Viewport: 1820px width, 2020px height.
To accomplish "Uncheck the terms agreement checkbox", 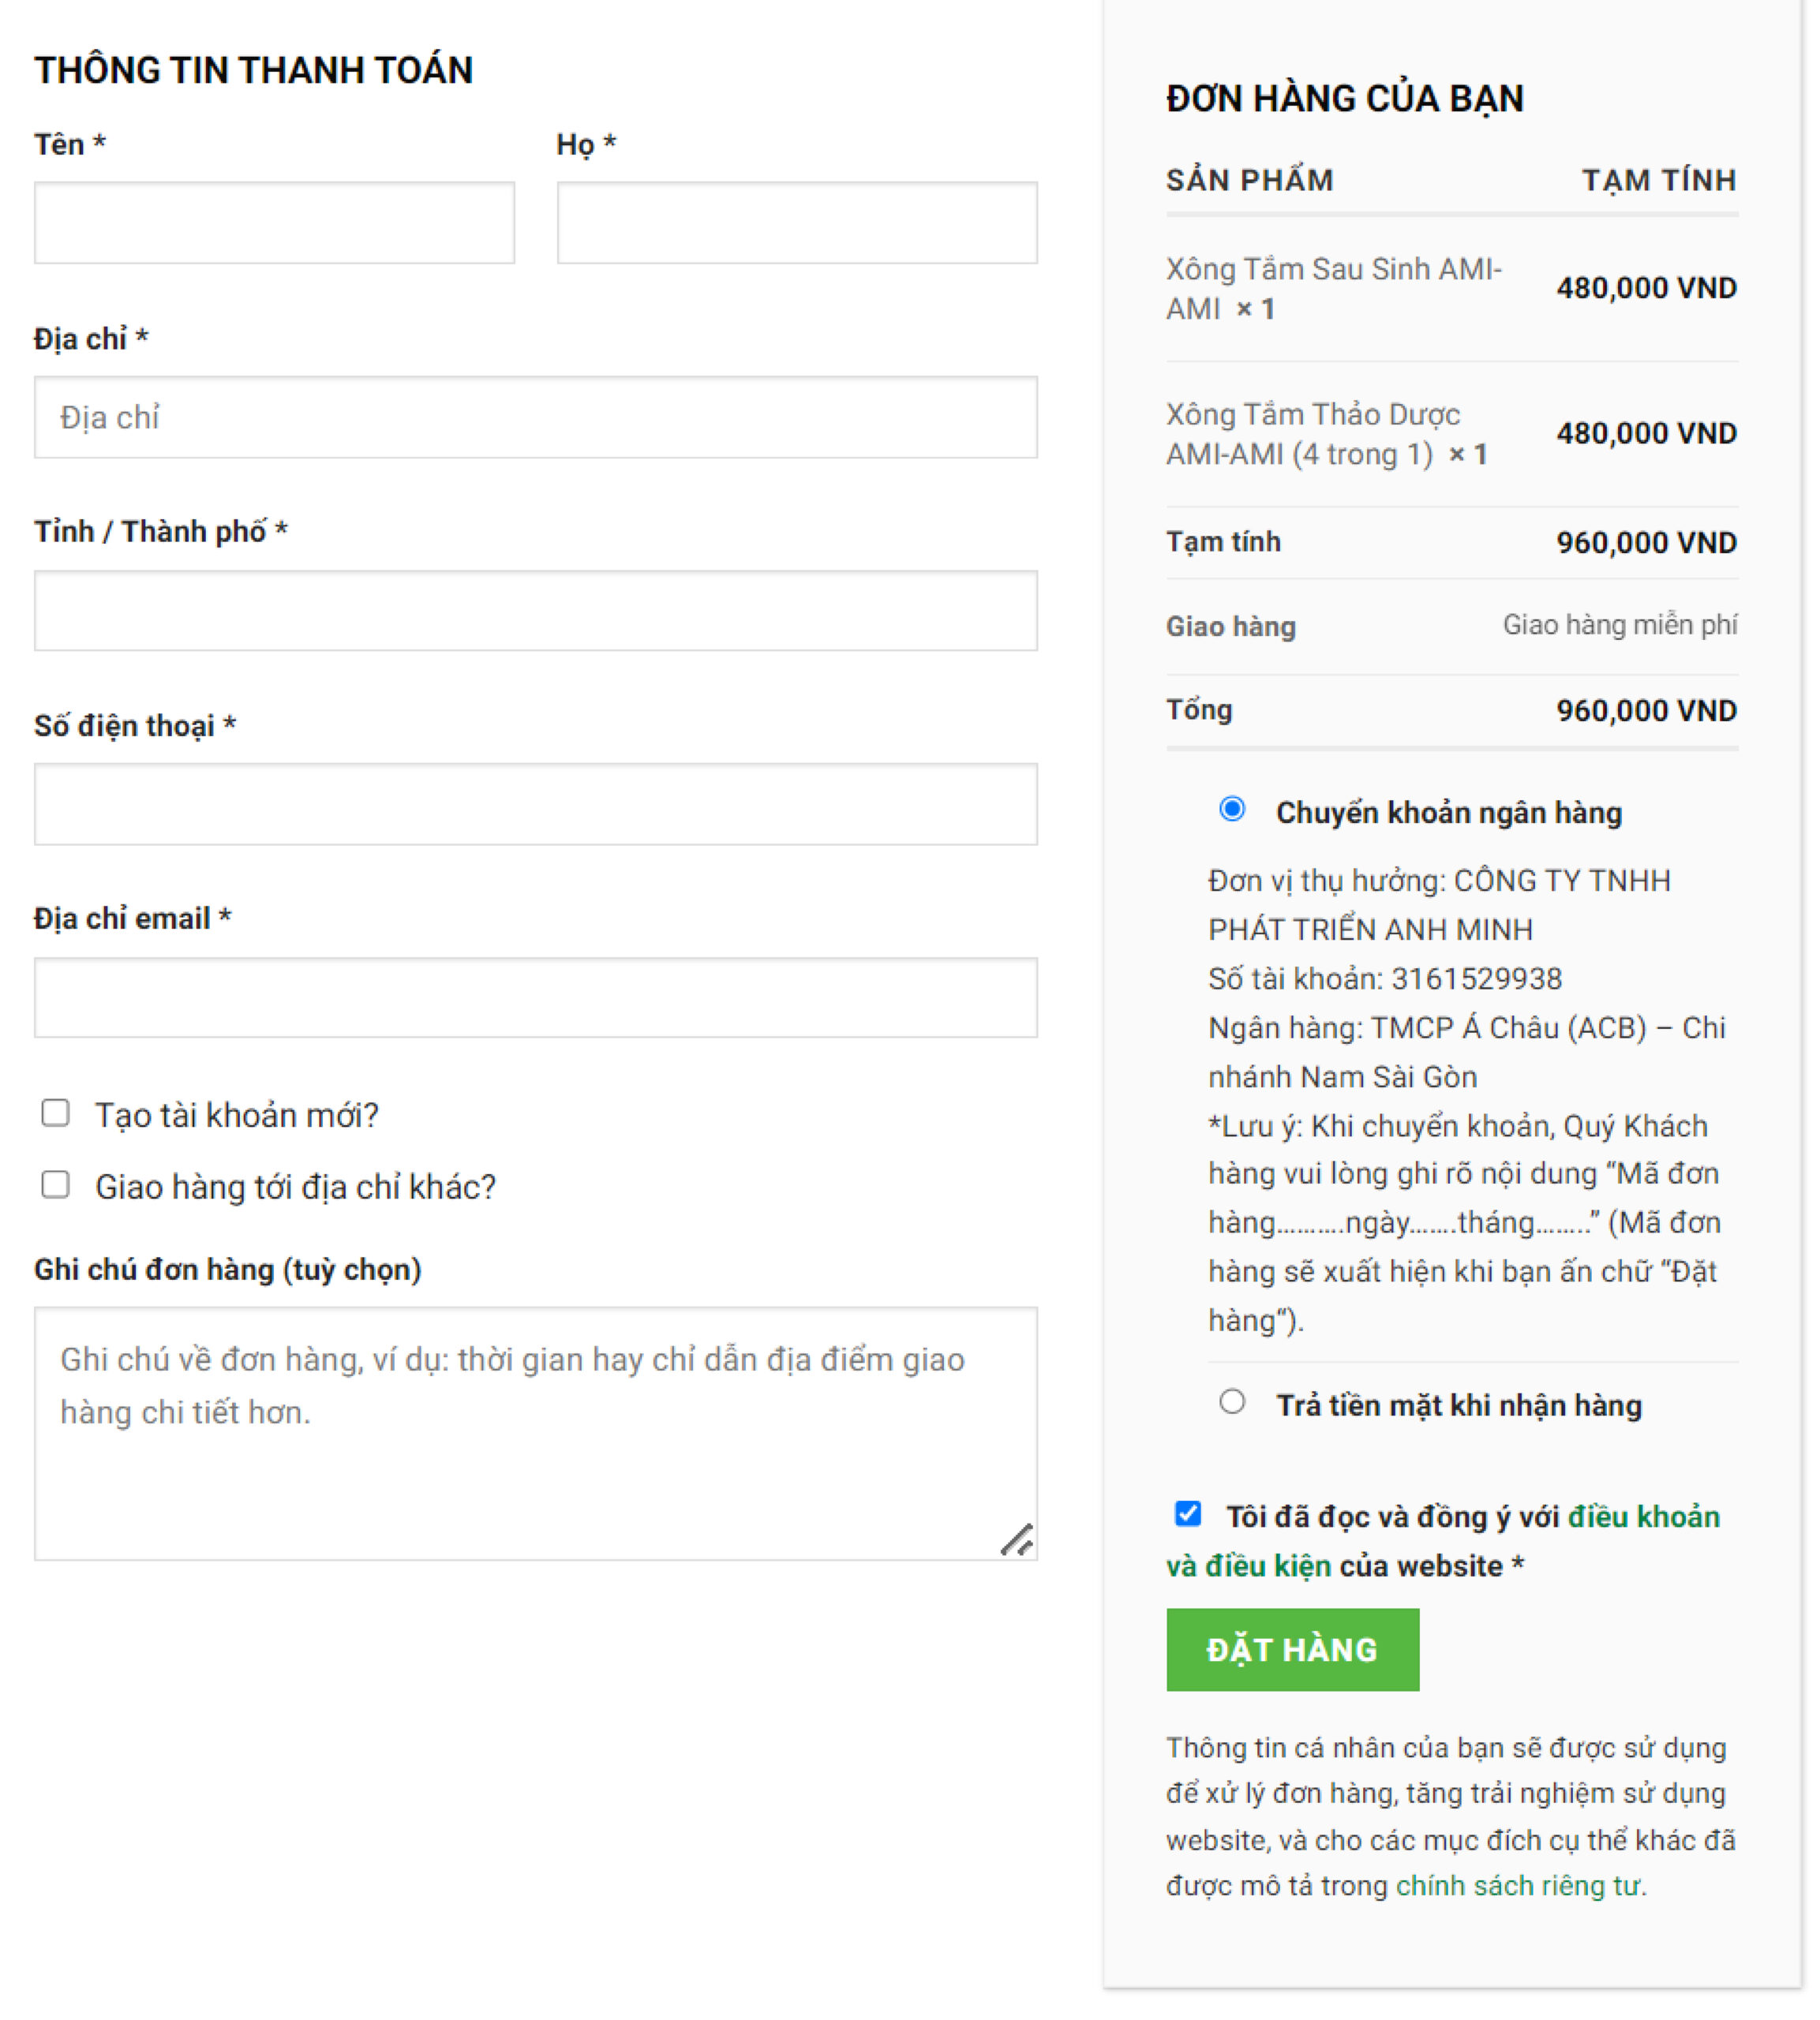I will pyautogui.click(x=1188, y=1513).
